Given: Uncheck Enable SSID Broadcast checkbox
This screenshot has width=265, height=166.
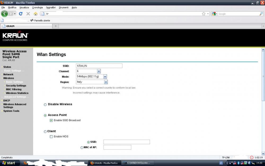Looking at the screenshot, I should pos(51,121).
